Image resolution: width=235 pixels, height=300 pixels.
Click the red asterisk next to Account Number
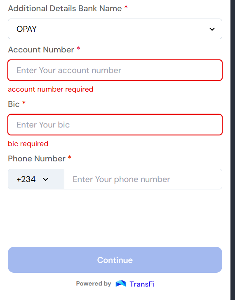coord(78,48)
